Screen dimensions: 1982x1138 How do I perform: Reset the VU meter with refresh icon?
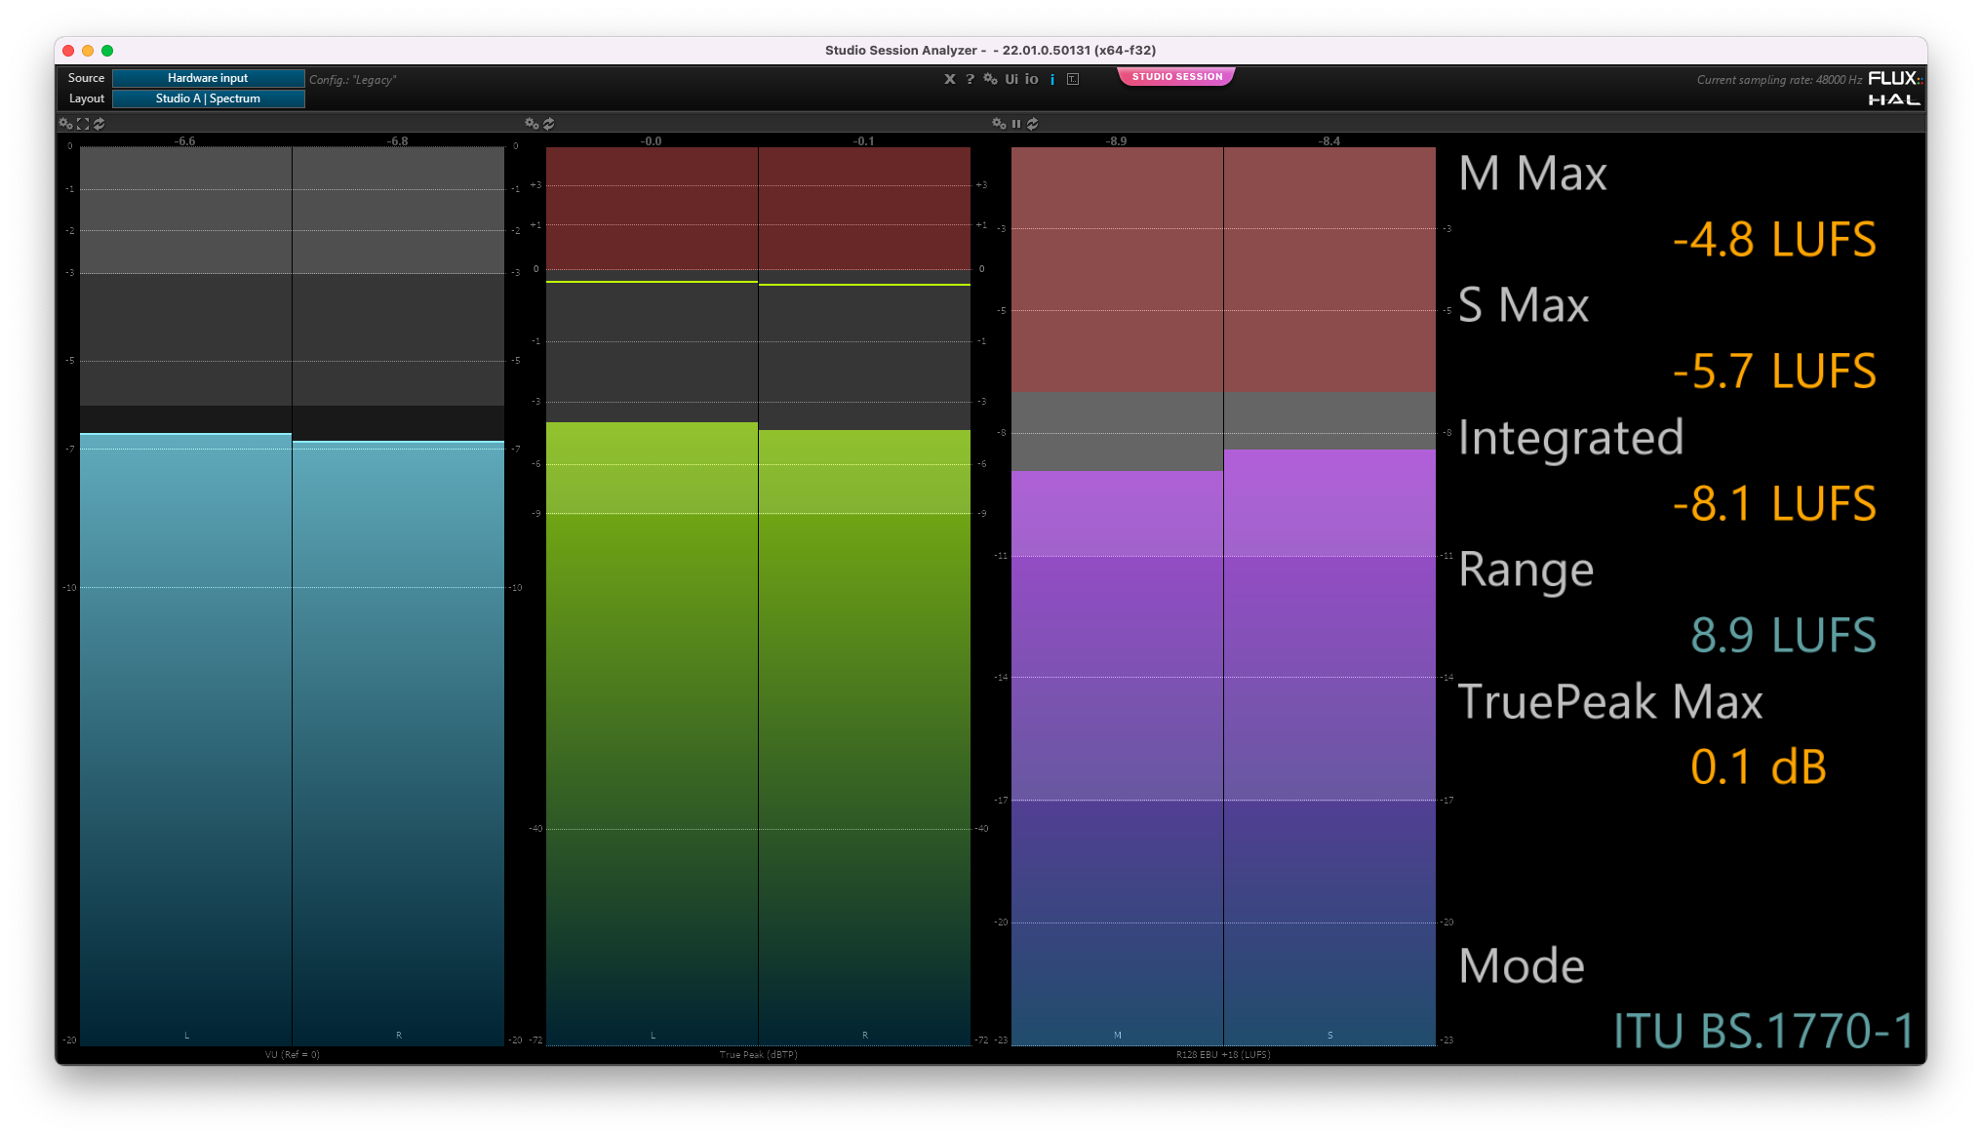(99, 124)
